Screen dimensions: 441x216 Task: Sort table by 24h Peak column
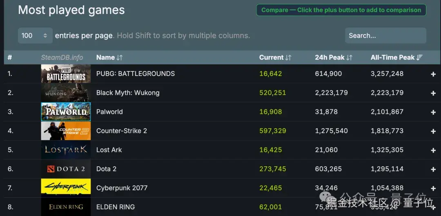point(333,58)
